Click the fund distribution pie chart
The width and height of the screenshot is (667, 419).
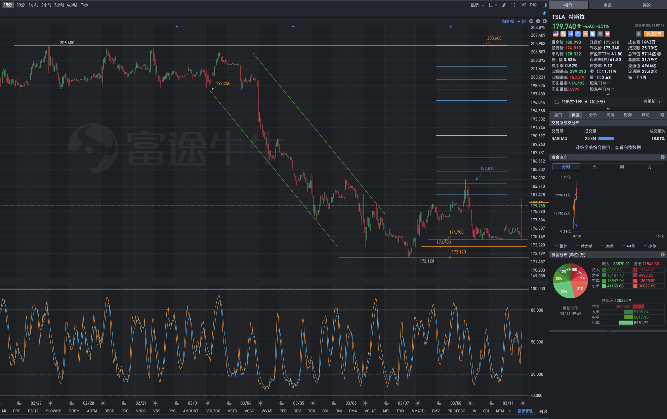[x=570, y=281]
